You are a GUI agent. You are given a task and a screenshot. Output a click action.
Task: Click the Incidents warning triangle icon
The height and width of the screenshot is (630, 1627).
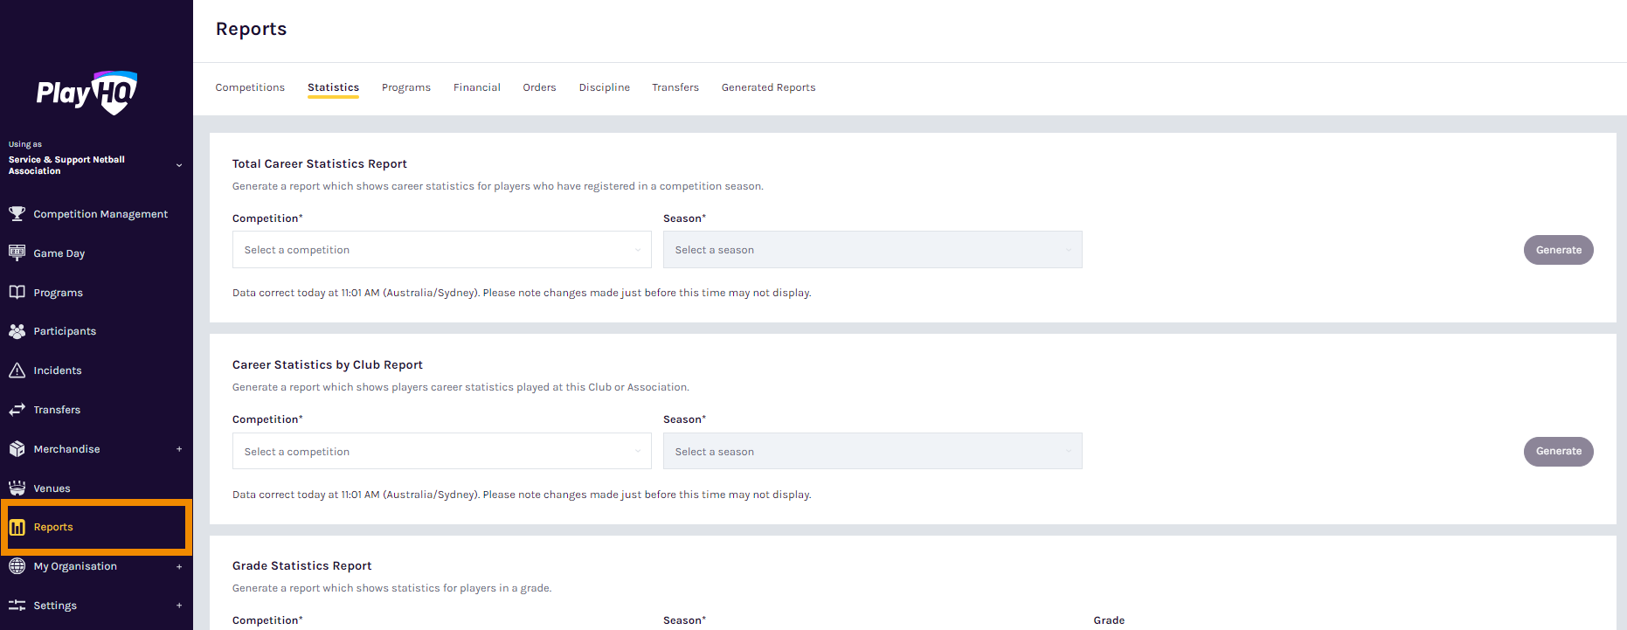17,370
